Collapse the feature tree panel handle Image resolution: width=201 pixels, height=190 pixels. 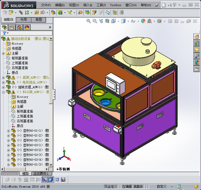coord(54,95)
